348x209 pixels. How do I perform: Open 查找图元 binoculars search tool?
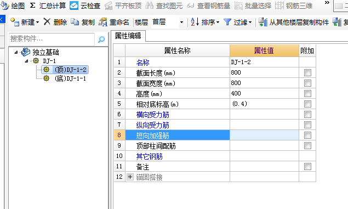click(x=164, y=6)
